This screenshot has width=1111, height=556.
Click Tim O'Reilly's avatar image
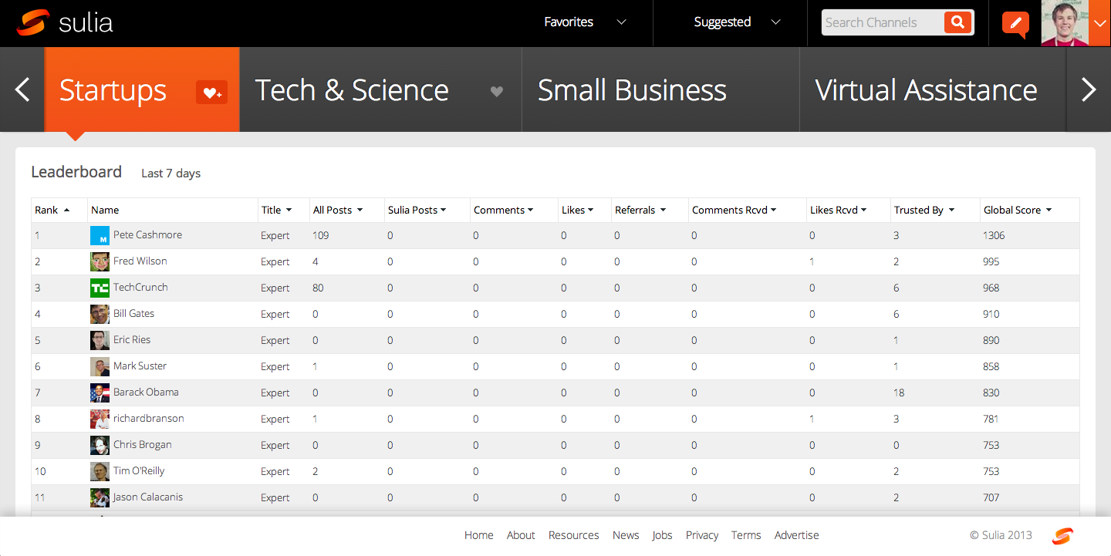[100, 471]
